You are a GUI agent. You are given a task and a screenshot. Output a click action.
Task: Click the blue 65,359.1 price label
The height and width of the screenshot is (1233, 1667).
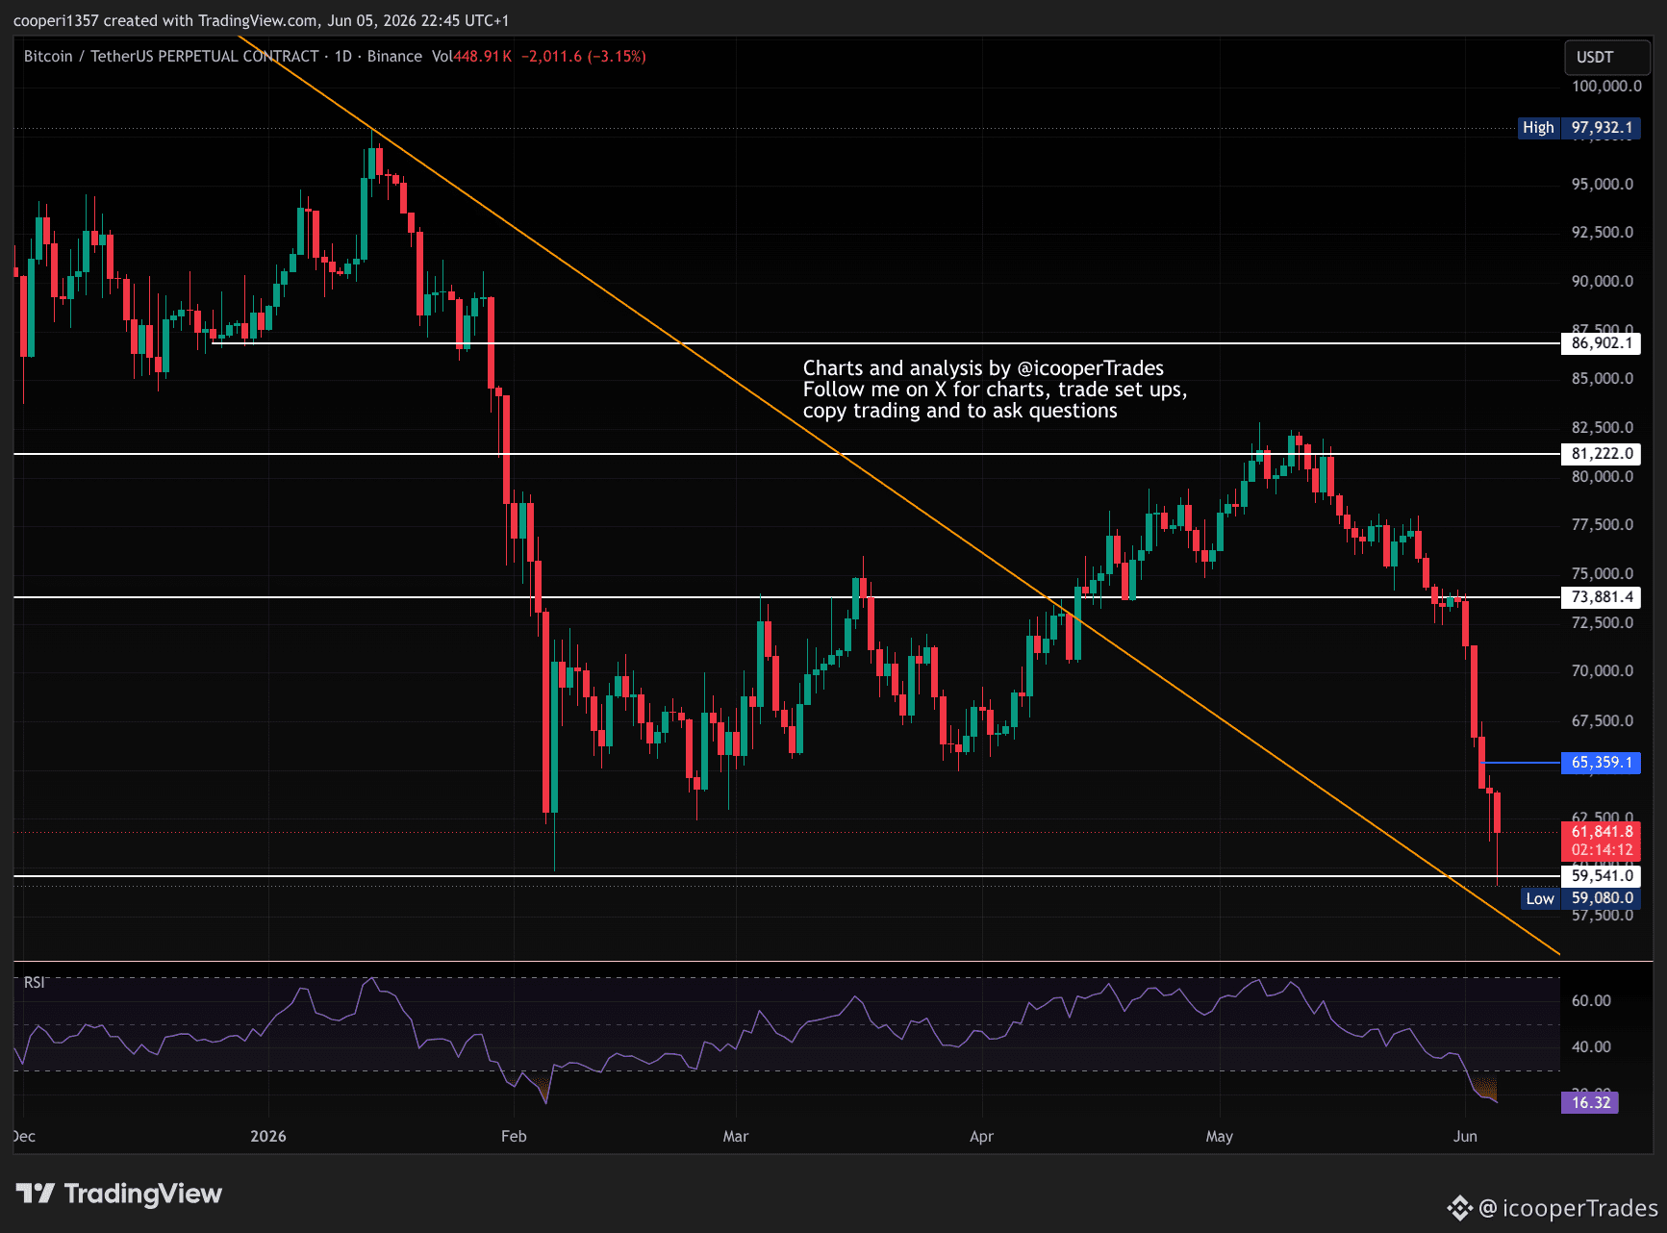click(1601, 763)
